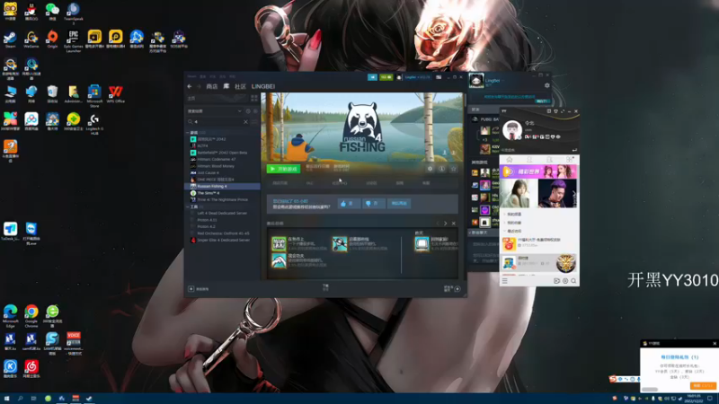This screenshot has width=719, height=404.
Task: Open the fishing reel achievement thumbnail
Action: point(340,243)
